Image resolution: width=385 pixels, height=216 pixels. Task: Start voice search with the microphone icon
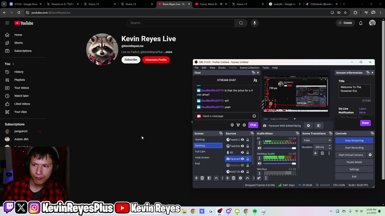pos(254,23)
